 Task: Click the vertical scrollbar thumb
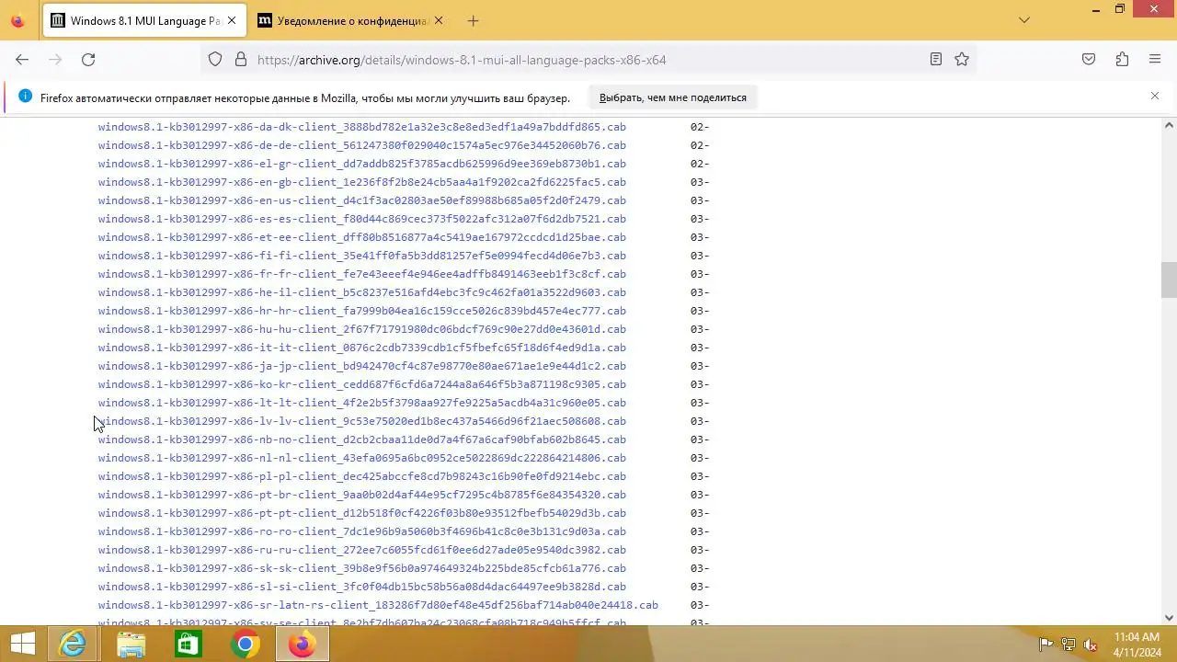(1169, 280)
